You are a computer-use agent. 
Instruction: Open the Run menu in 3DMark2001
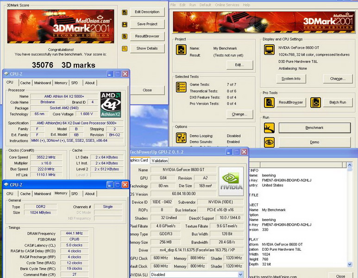click(193, 5)
